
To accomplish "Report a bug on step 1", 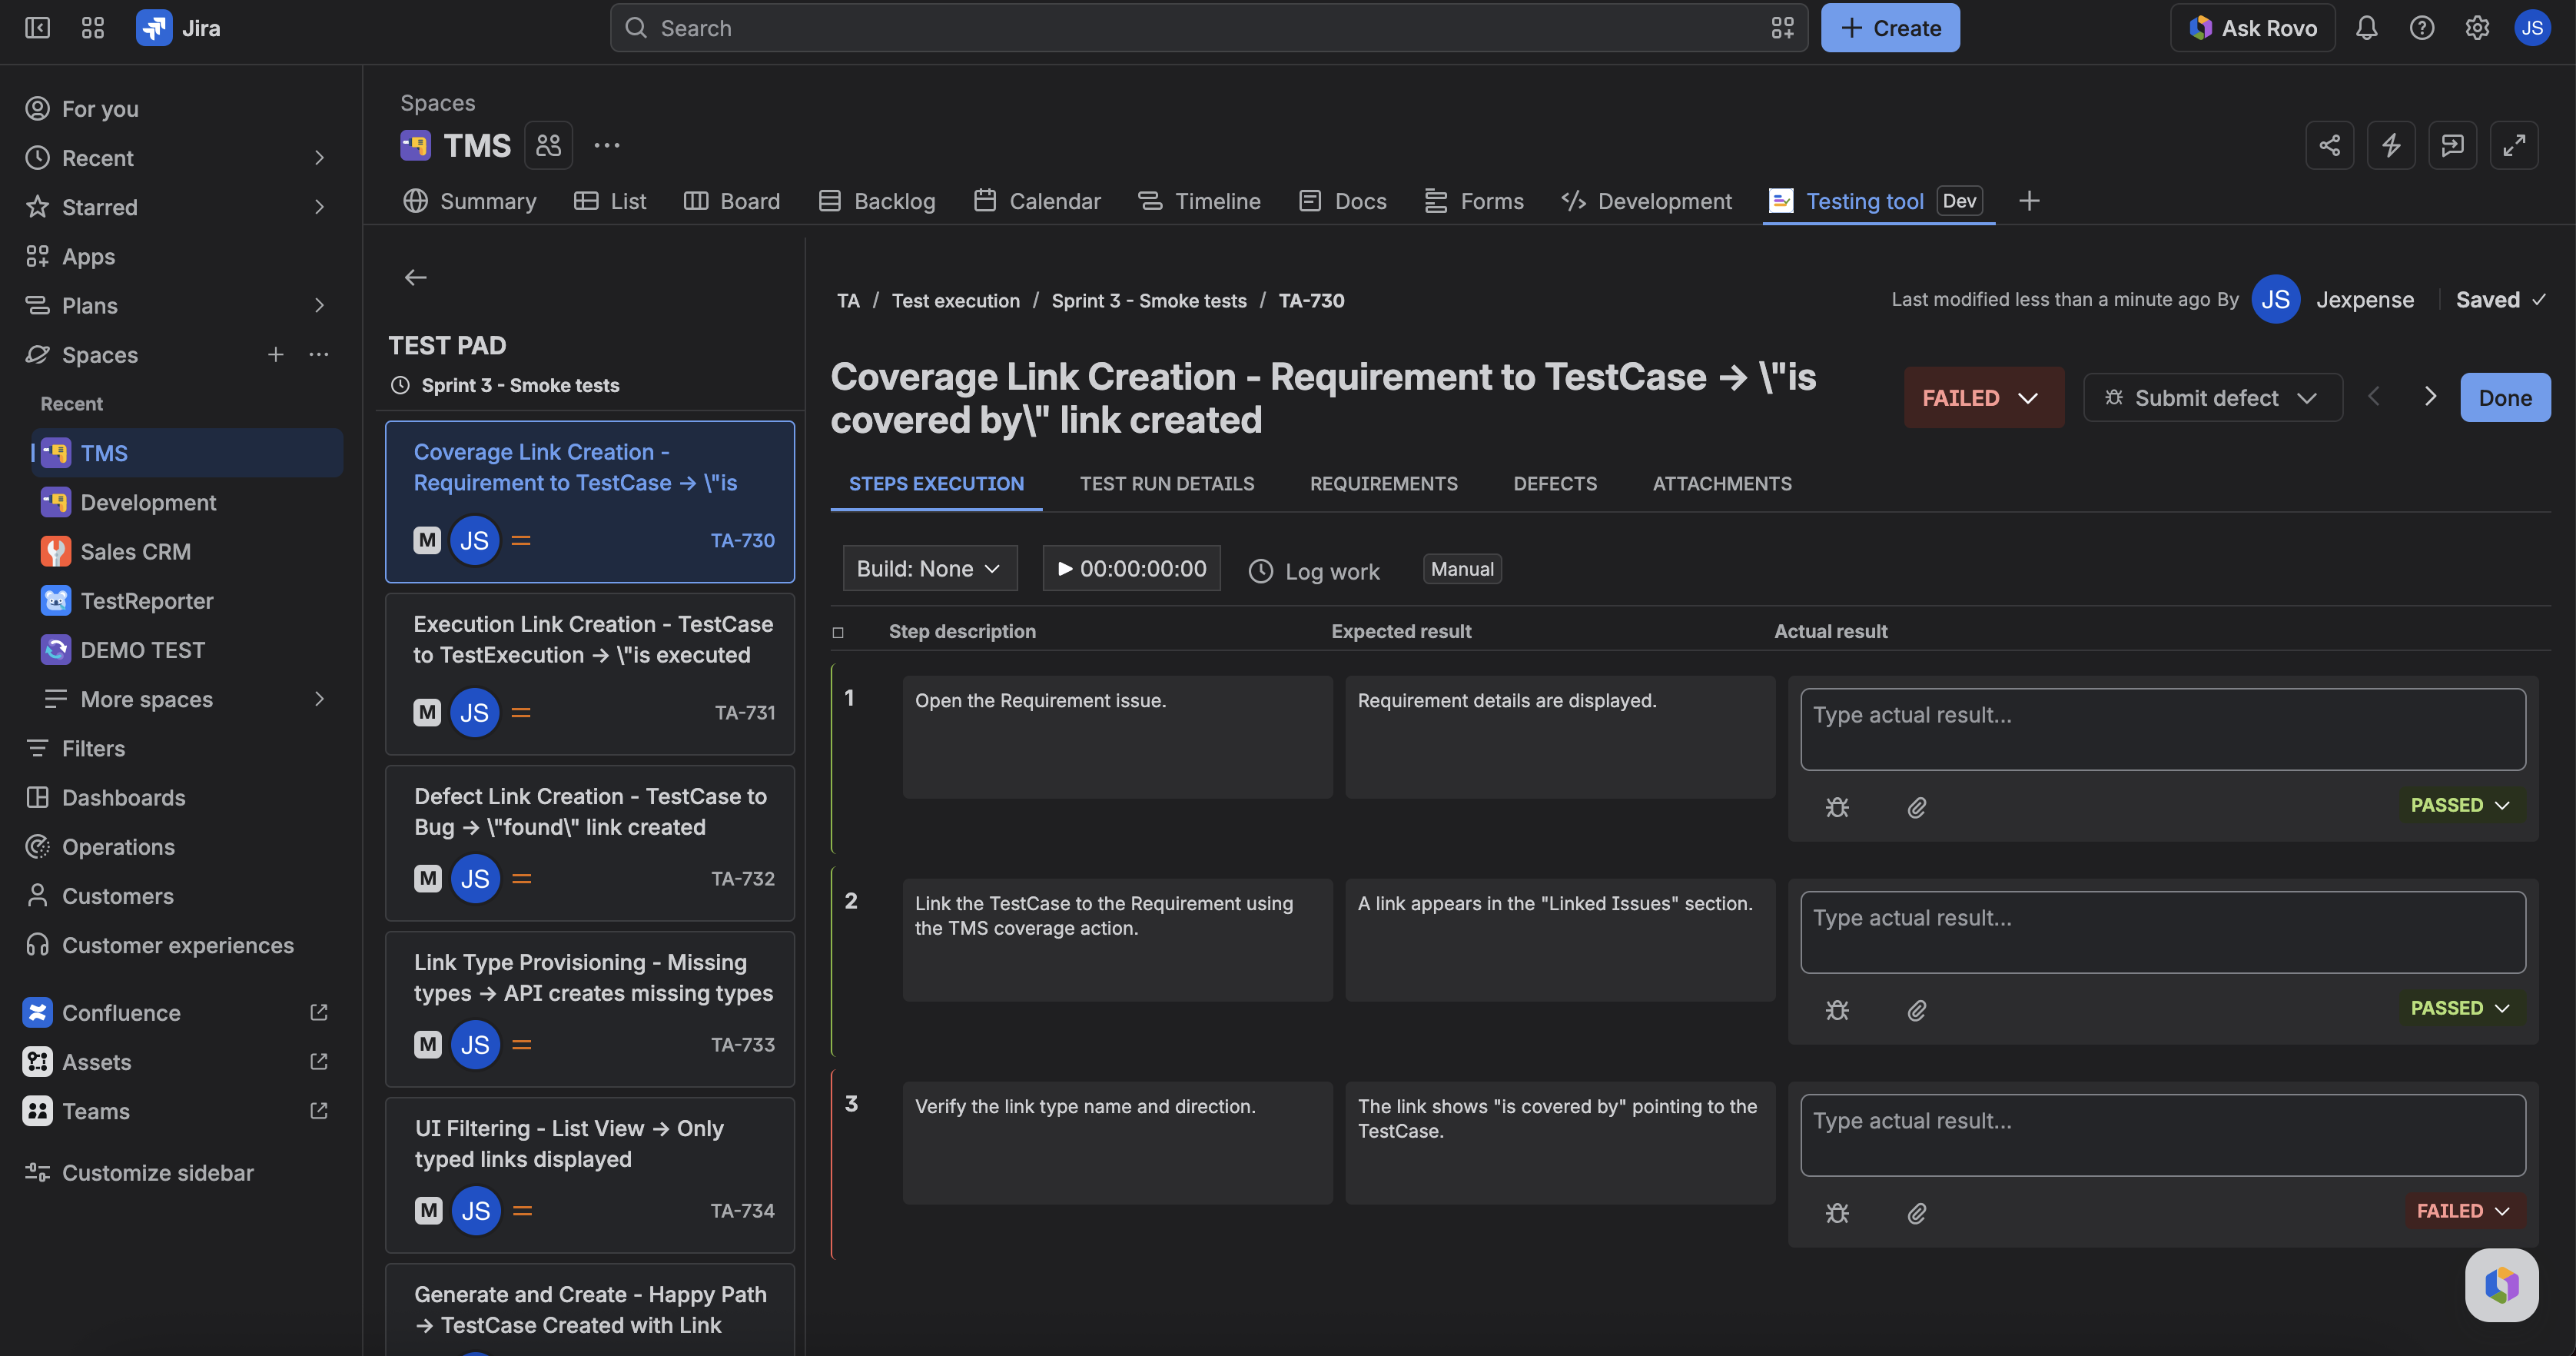I will point(1837,807).
